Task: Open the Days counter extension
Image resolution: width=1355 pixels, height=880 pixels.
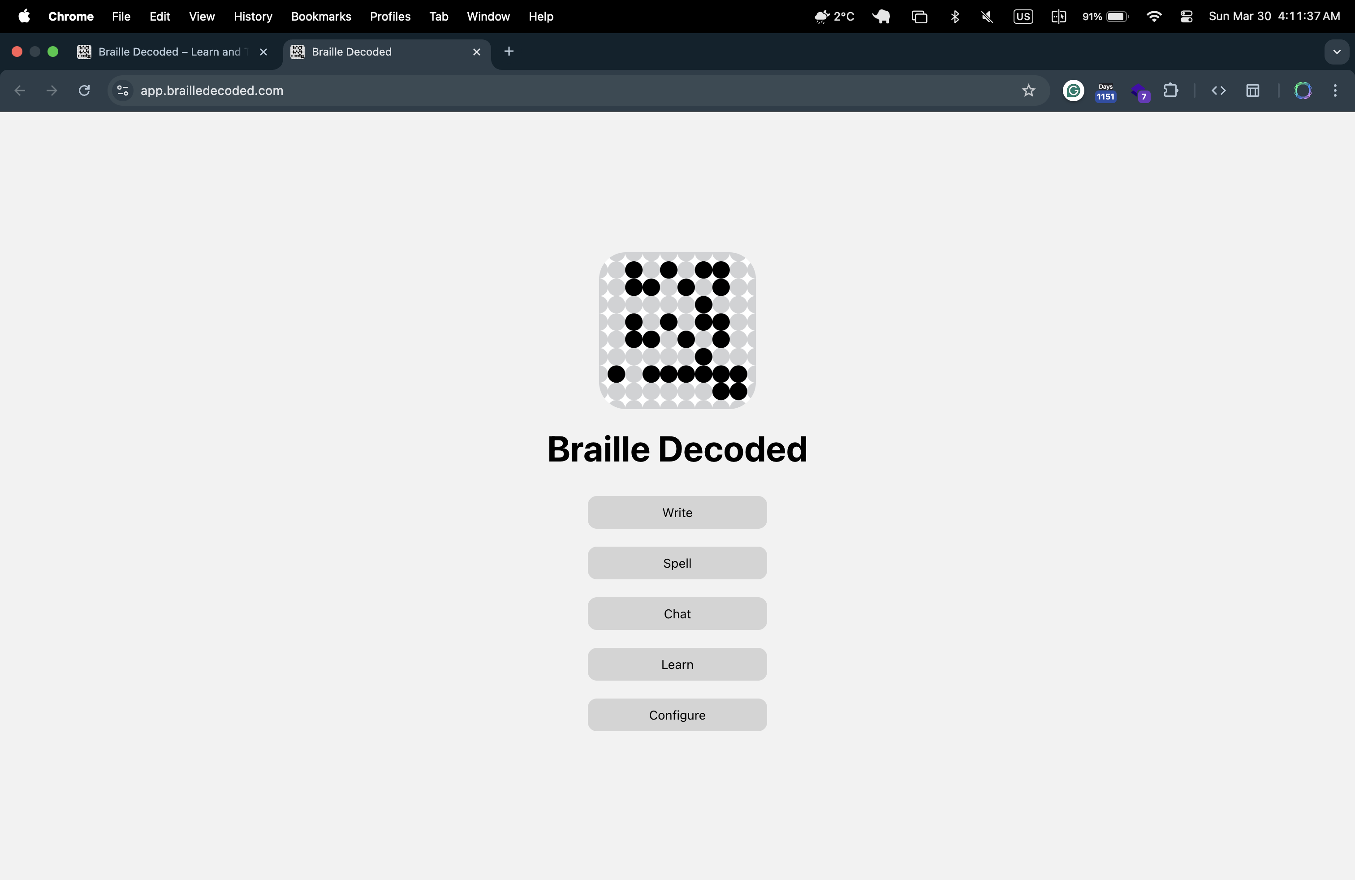Action: (x=1105, y=91)
